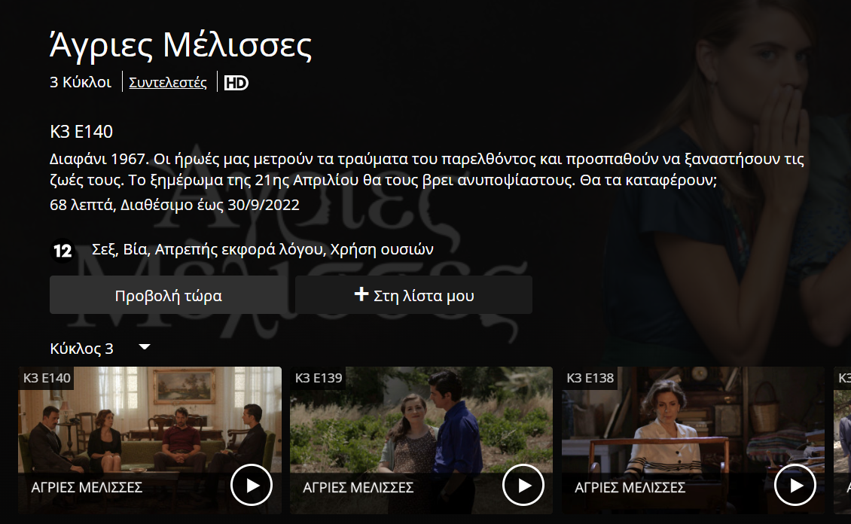
Task: Click the Προβολή τώρα button
Action: coord(168,295)
